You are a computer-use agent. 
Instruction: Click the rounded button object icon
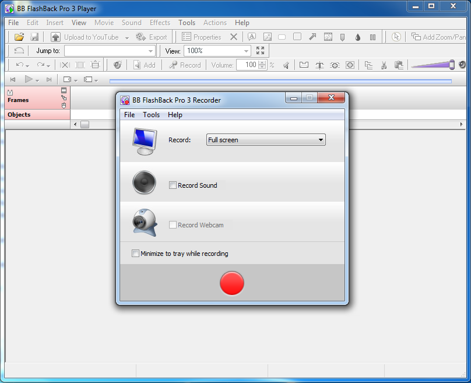point(282,37)
